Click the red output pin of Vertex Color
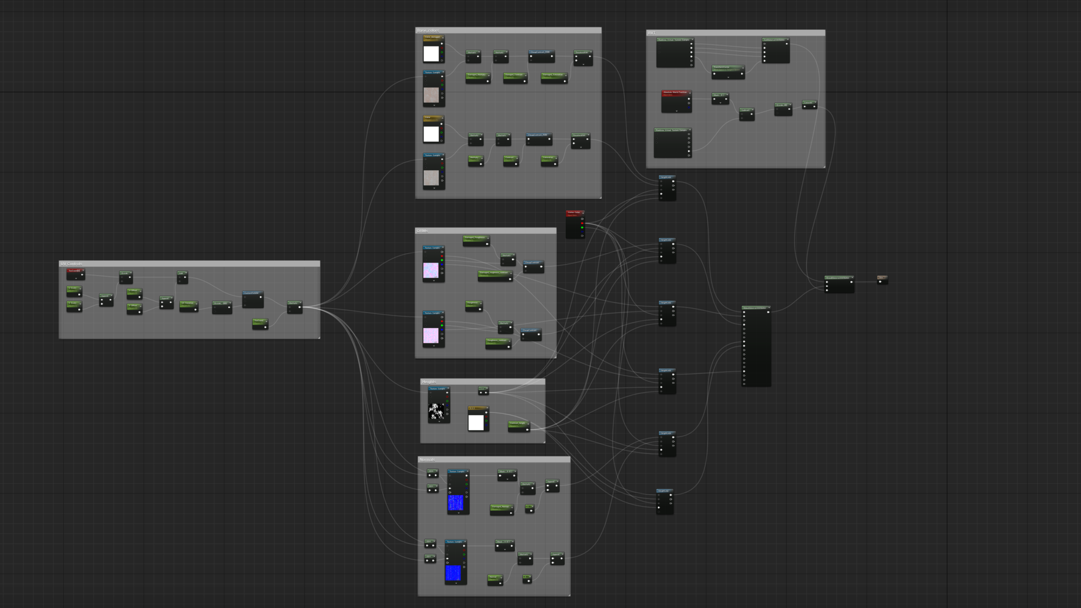Image resolution: width=1081 pixels, height=608 pixels. [582, 223]
